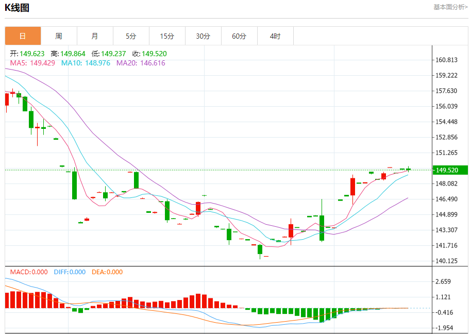This screenshot has width=471, height=334.
Task: Switch to the 周 weekly tab
Action: tap(59, 36)
